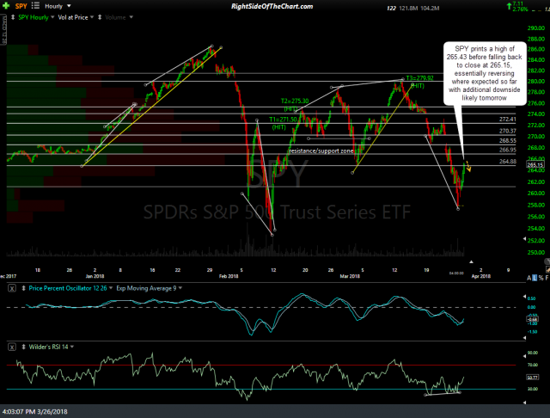Click the resistance/support zone text label
550x418 pixels.
point(321,151)
